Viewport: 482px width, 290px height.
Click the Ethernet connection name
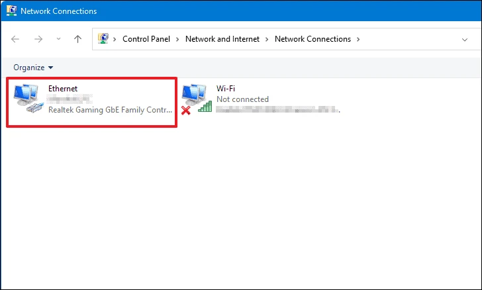point(63,89)
